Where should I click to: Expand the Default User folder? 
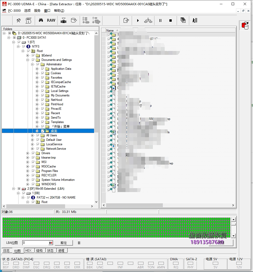pos(32,140)
